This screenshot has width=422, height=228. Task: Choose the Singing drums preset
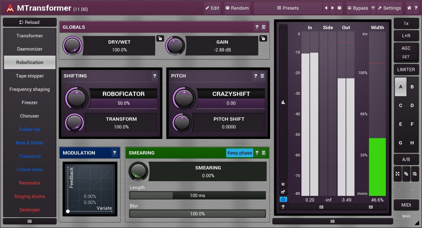tap(30, 196)
